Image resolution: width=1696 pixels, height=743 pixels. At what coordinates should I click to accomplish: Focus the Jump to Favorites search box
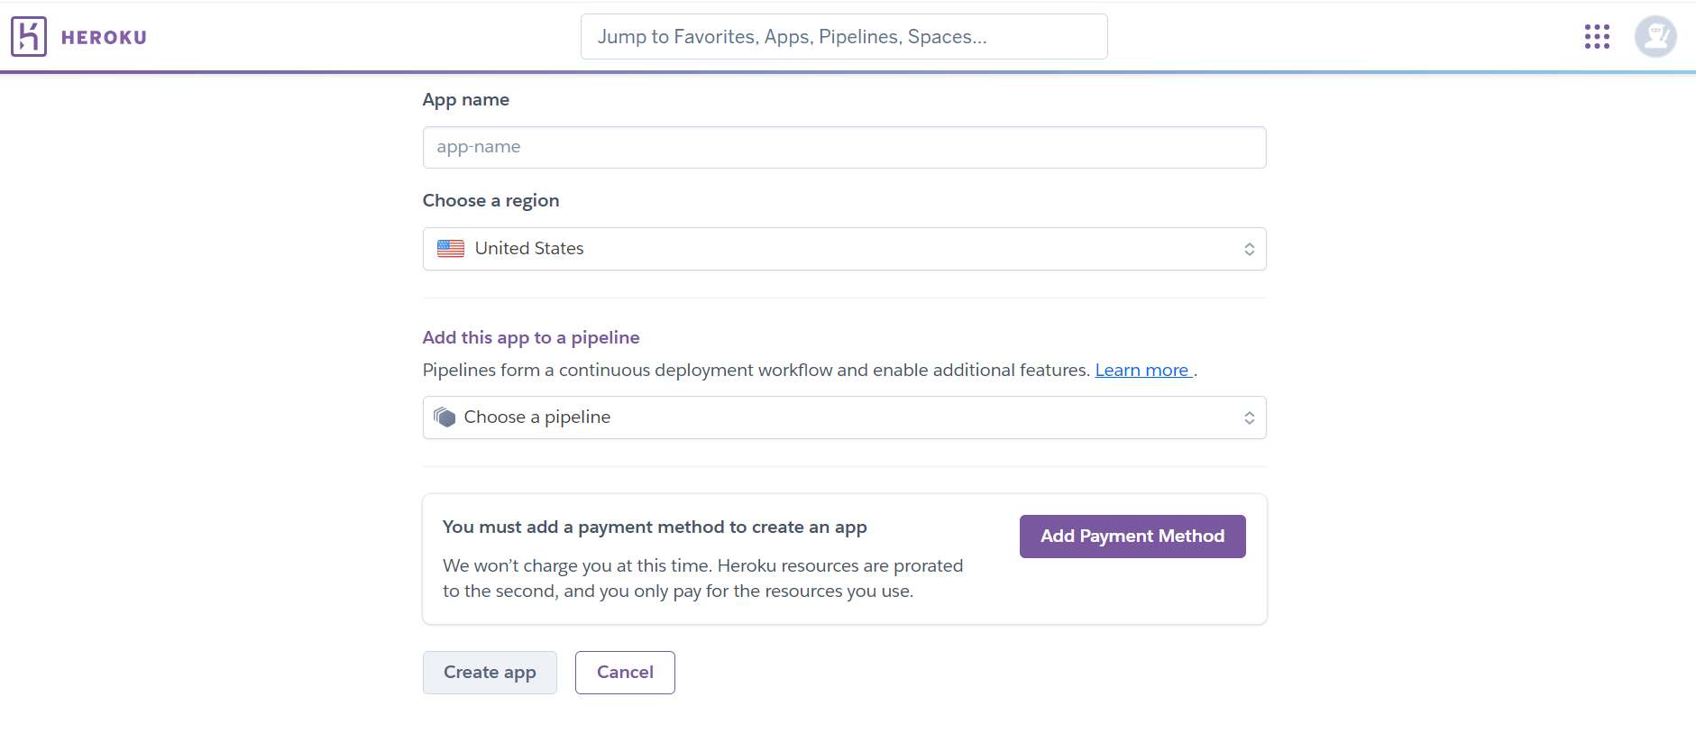(x=844, y=37)
